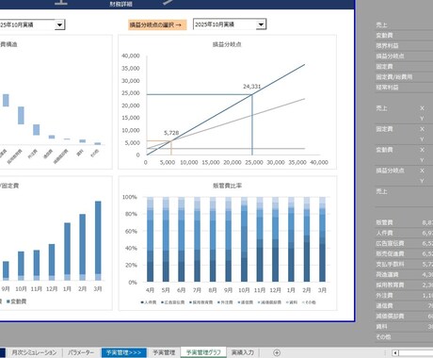Select the tallest 3月 bar in the 固定費 chart

tap(98, 241)
